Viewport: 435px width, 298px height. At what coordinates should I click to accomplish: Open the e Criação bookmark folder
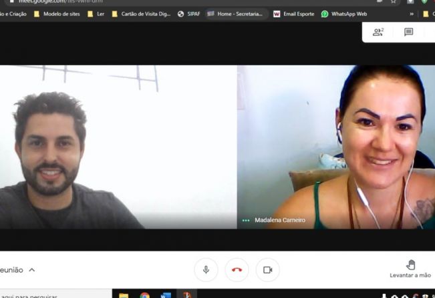coord(13,14)
